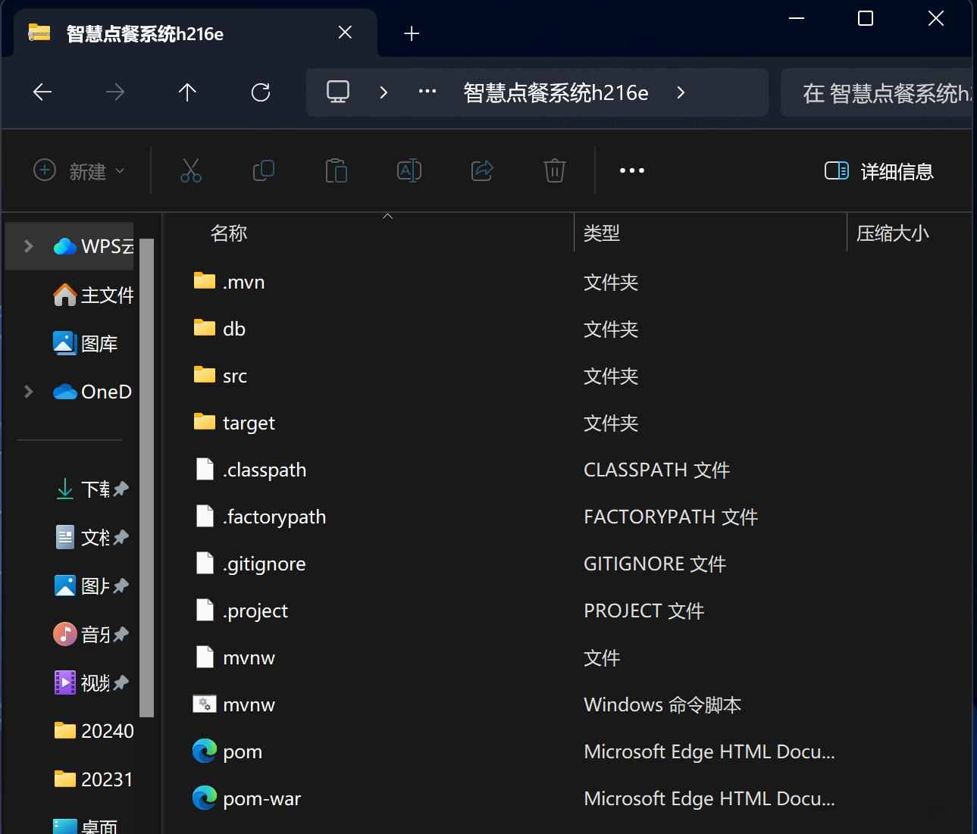The height and width of the screenshot is (834, 977).
Task: Expand the OneDrive tree node
Action: [29, 392]
